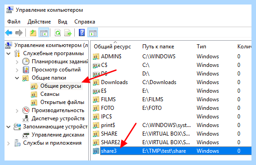
Task: Click the E:\FOTO folder path cell
Action: pyautogui.click(x=152, y=108)
